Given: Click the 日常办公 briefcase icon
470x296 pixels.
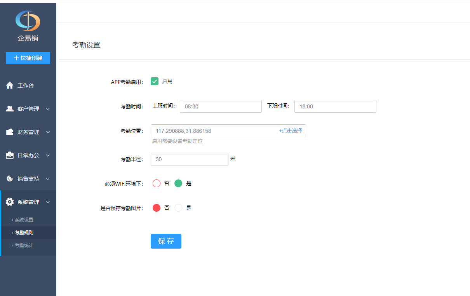Looking at the screenshot, I should 10,155.
